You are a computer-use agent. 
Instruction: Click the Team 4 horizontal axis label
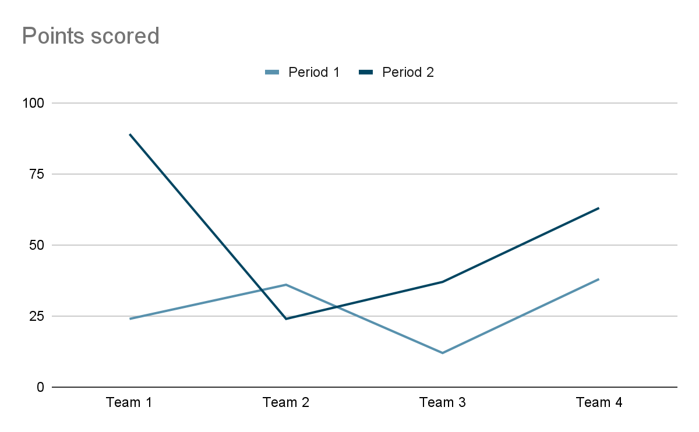pyautogui.click(x=599, y=402)
